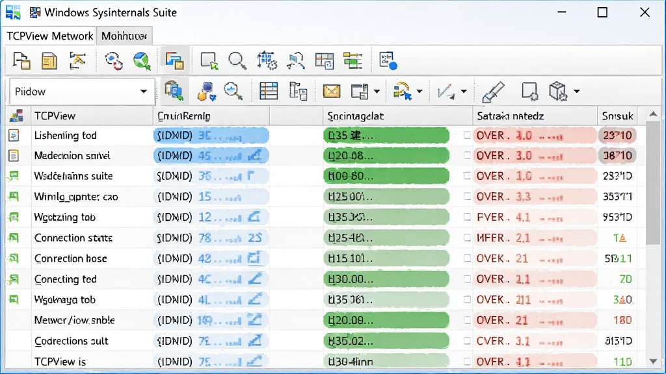
Task: Click the red OVER bar in Wsdcehanns suite row
Action: click(x=535, y=176)
